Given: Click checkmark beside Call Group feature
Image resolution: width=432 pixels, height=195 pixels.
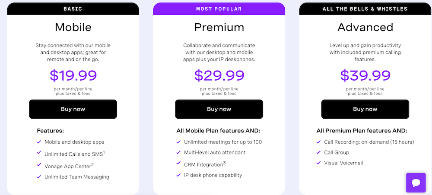Looking at the screenshot, I should pos(319,152).
